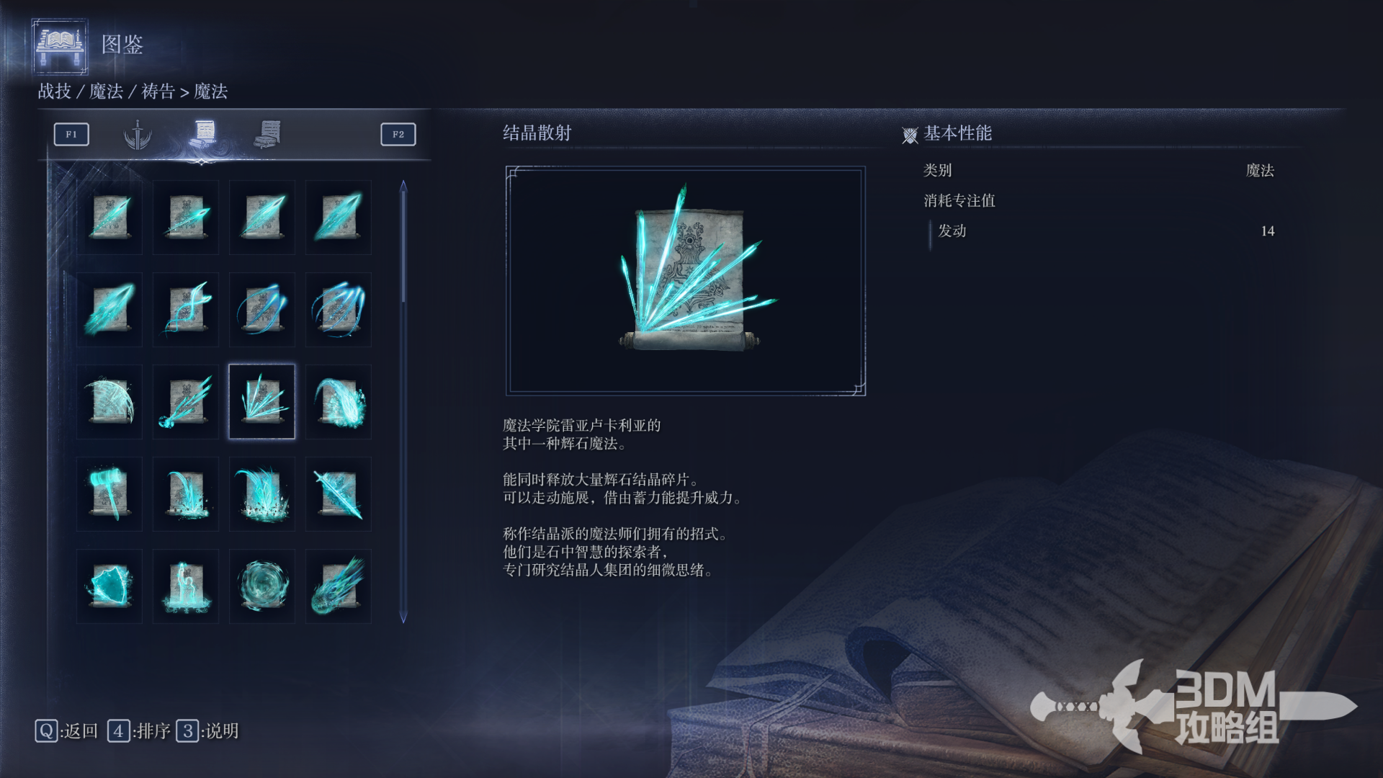Click the Q 返回 back prompt
Viewport: 1383px width, 778px height.
pos(66,731)
